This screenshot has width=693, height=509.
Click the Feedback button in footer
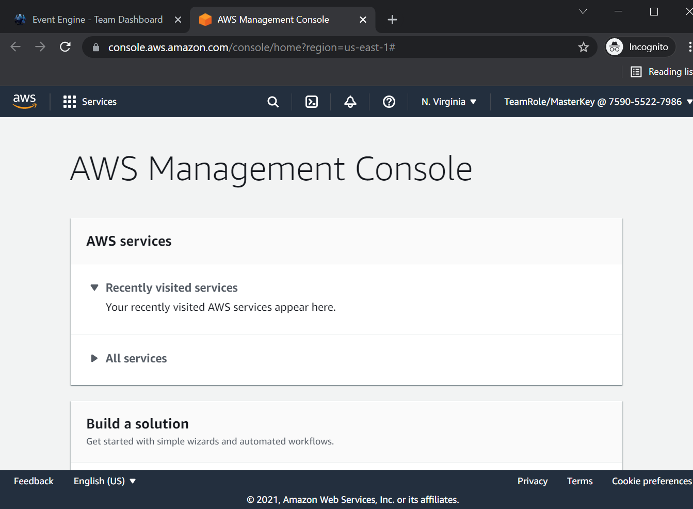(x=34, y=481)
